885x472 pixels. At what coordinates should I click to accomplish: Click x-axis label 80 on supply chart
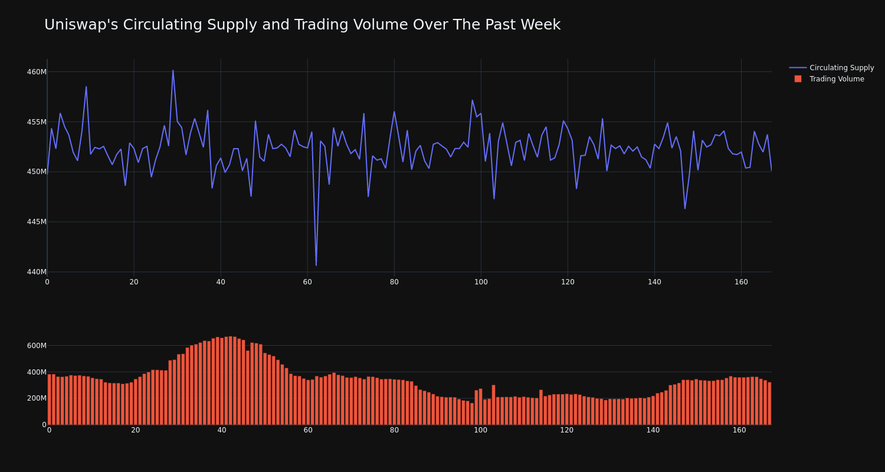click(x=394, y=282)
